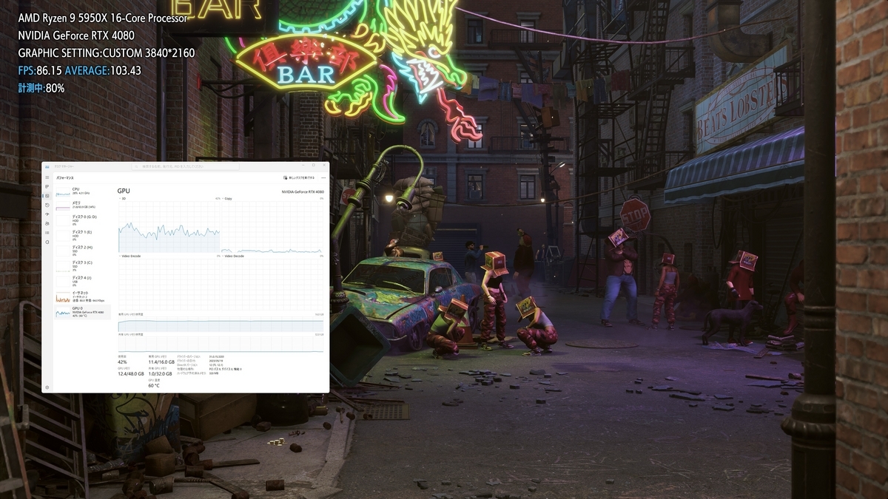Click NVIDIA GeForce RTX 4080 label in Task Manager
This screenshot has height=499, width=888.
pyautogui.click(x=303, y=191)
